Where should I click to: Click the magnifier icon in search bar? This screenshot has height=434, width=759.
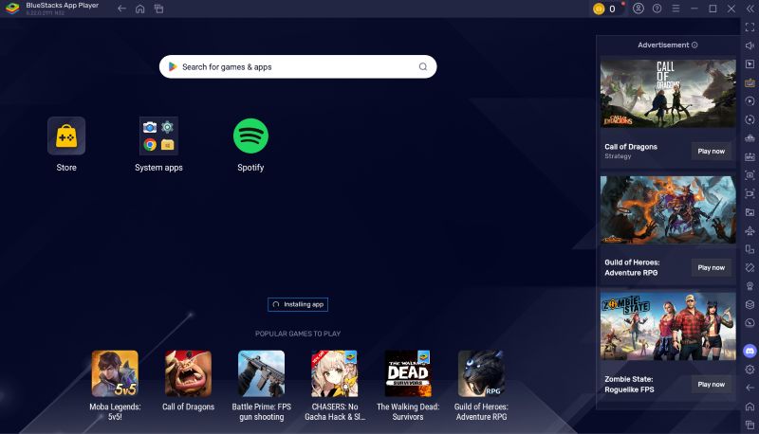[x=423, y=66]
